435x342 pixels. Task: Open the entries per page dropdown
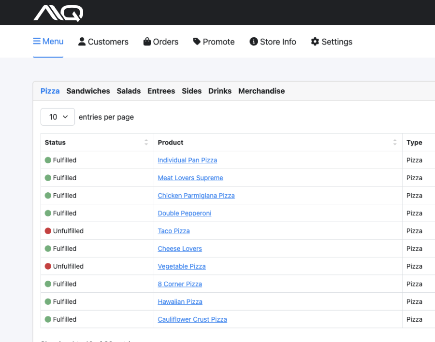pyautogui.click(x=58, y=116)
